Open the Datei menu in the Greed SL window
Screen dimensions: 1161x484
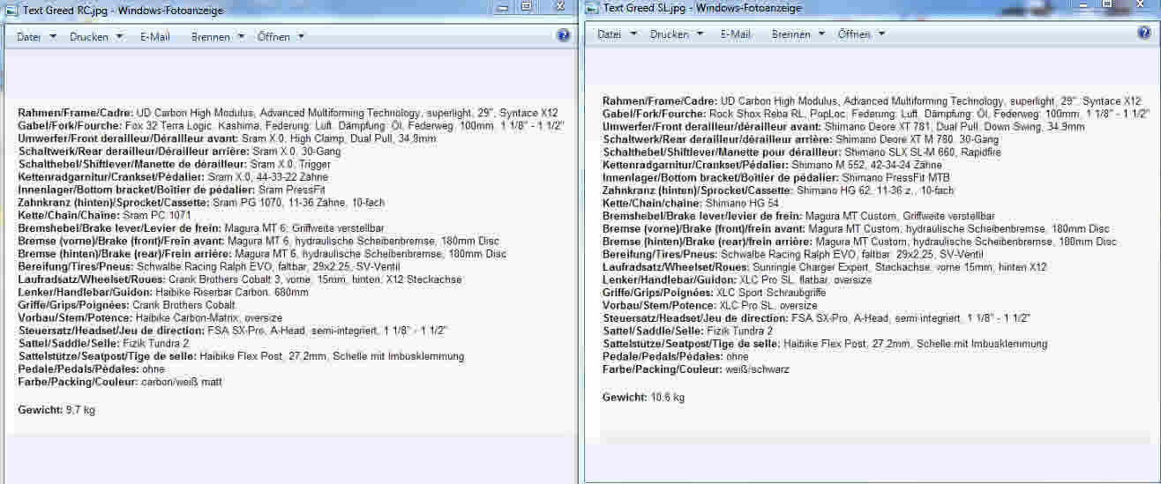click(617, 34)
